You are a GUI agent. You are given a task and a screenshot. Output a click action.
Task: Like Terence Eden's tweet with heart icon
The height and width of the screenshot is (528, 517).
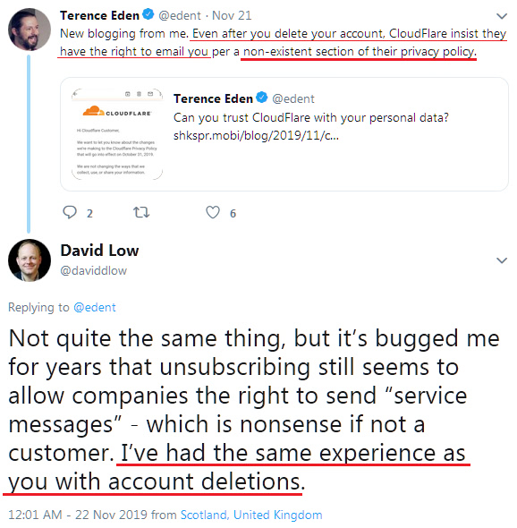213,212
